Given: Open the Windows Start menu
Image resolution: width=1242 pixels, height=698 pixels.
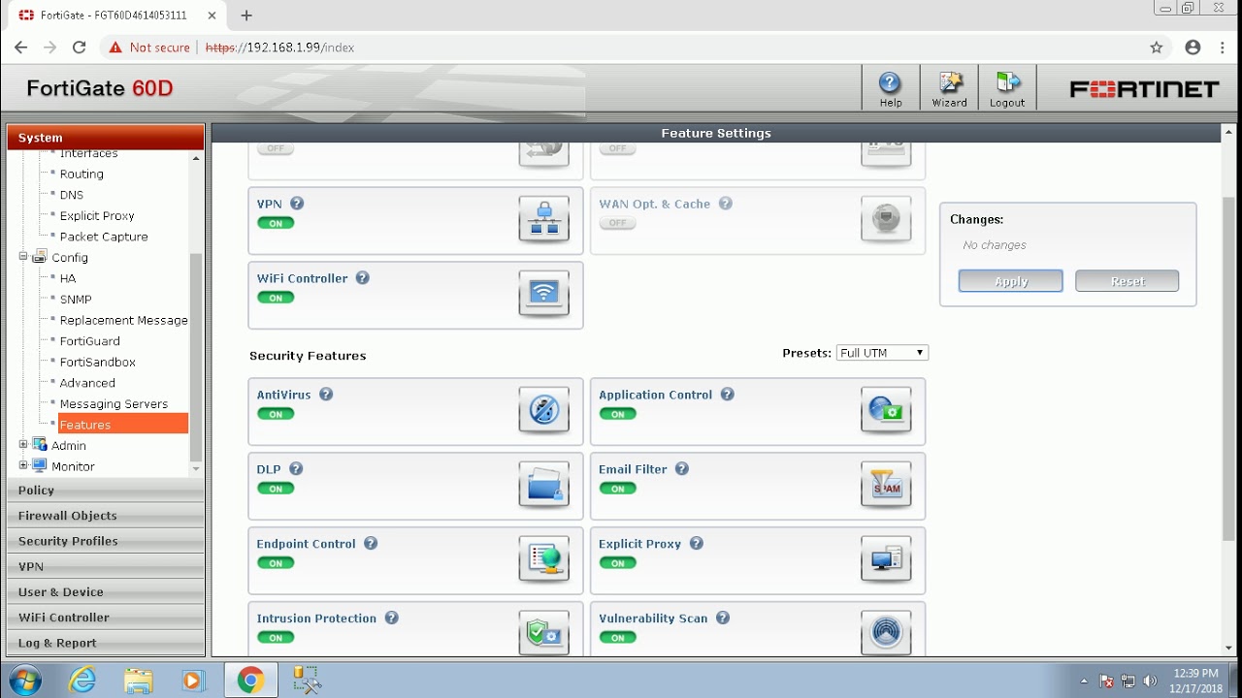Looking at the screenshot, I should tap(26, 681).
